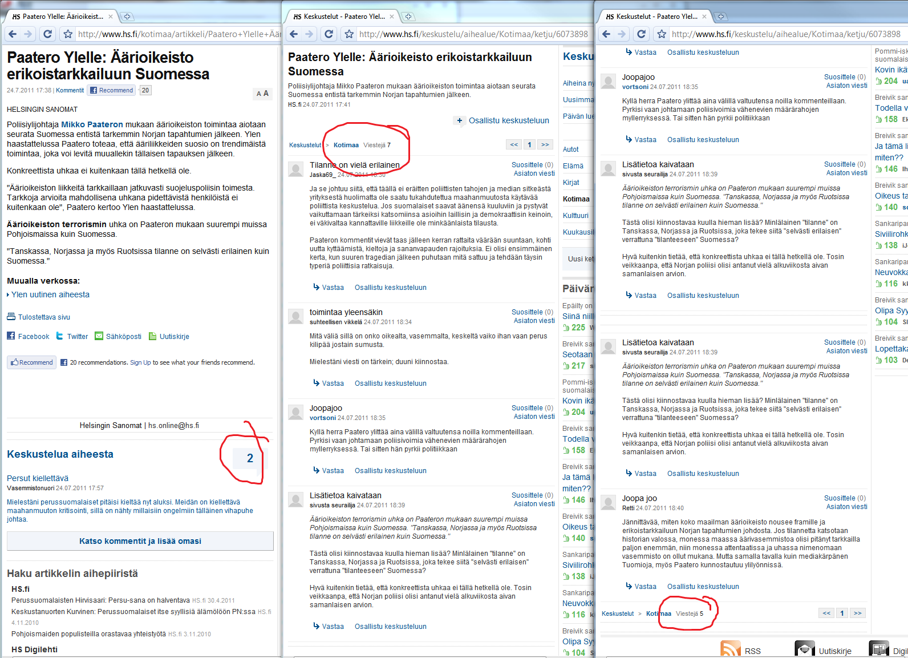This screenshot has width=908, height=658.
Task: Click the Sign Up link
Action: click(x=140, y=362)
